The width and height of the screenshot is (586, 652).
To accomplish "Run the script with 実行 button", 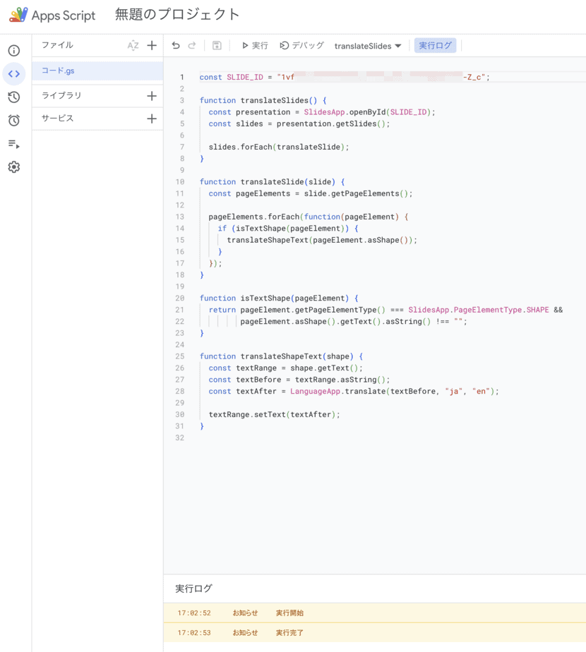I will click(x=254, y=46).
